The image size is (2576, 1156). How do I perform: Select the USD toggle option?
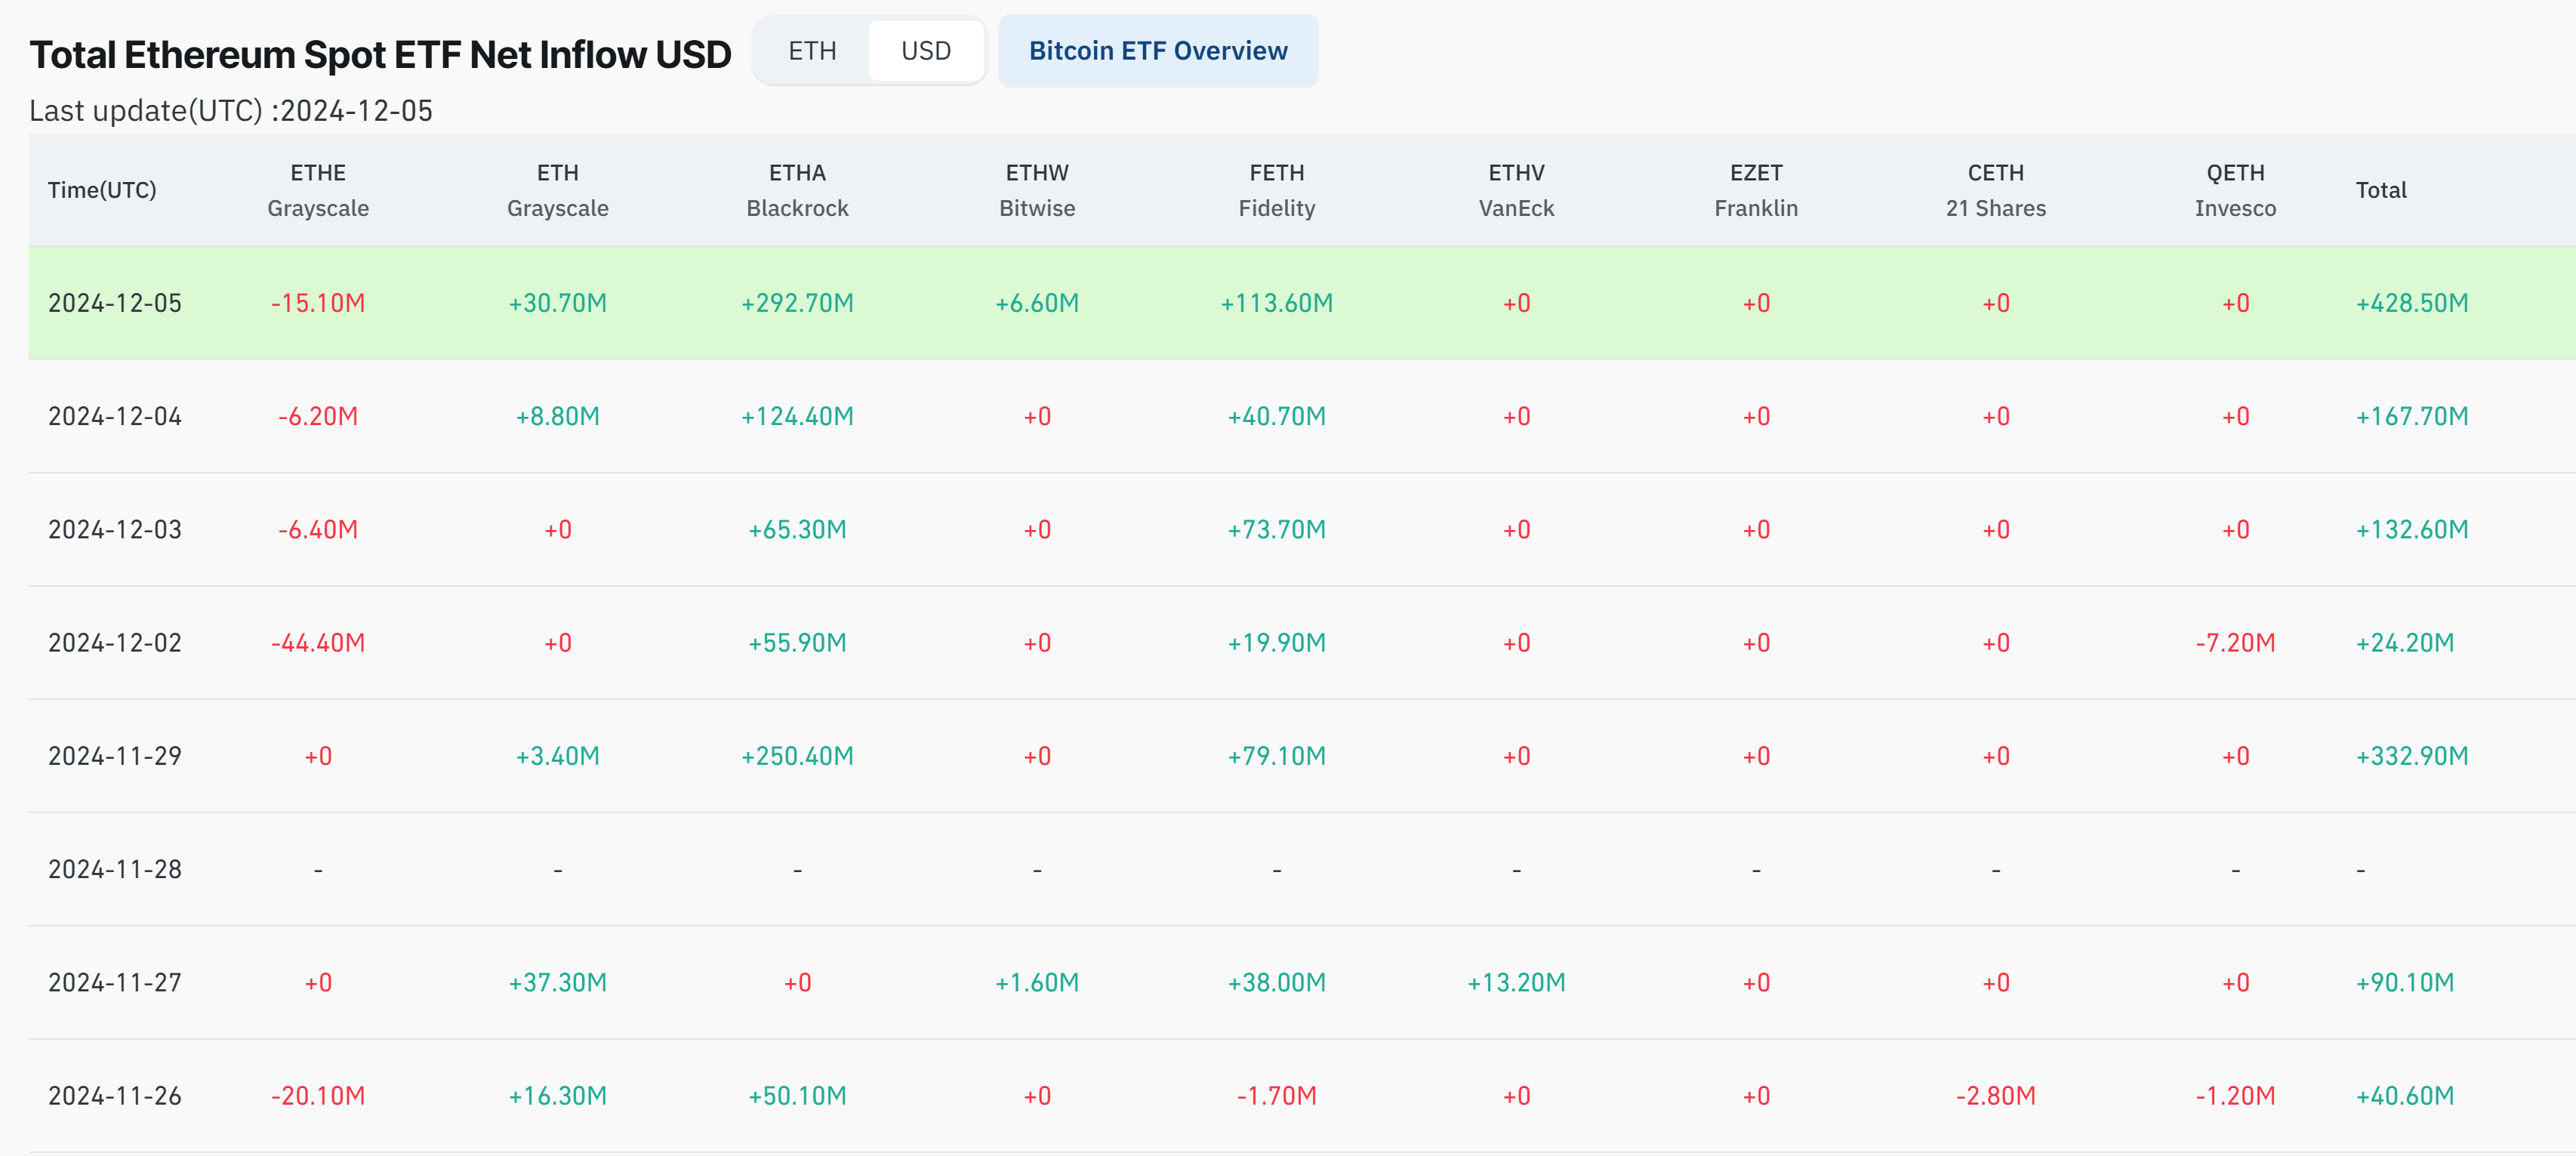pos(925,51)
